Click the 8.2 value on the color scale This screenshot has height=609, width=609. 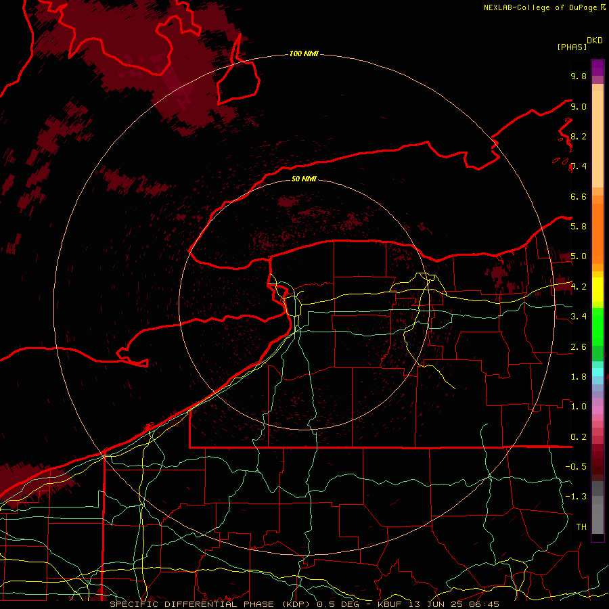coord(579,136)
